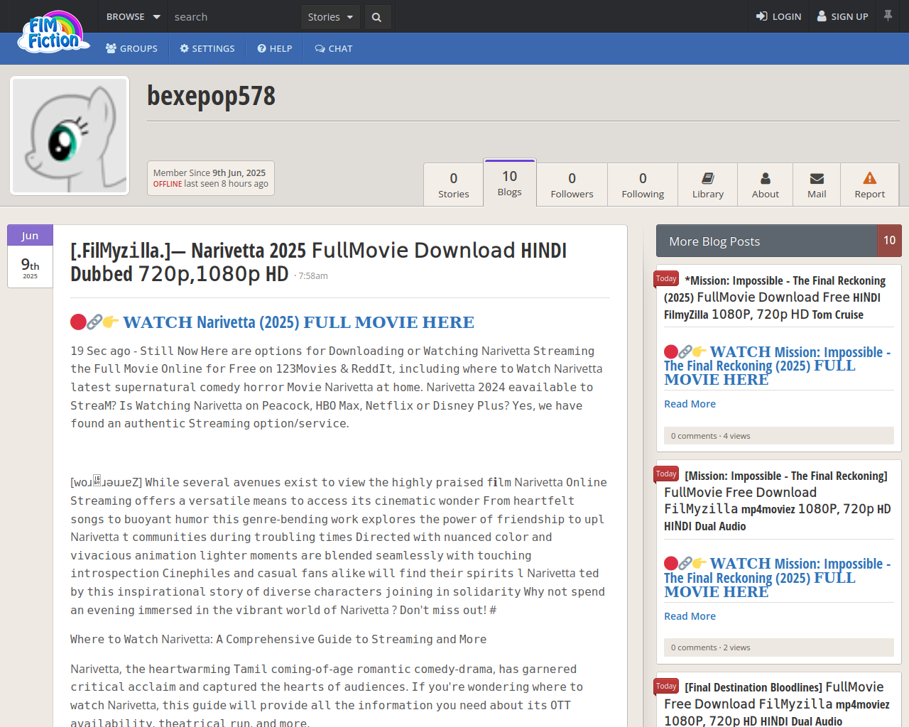Focus the search input field
909x727 pixels.
(x=234, y=16)
